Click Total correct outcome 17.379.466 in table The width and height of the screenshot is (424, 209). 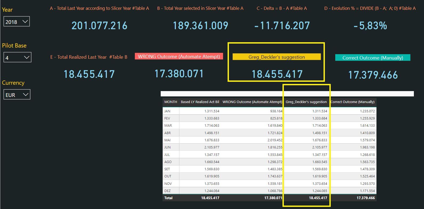[366, 198]
